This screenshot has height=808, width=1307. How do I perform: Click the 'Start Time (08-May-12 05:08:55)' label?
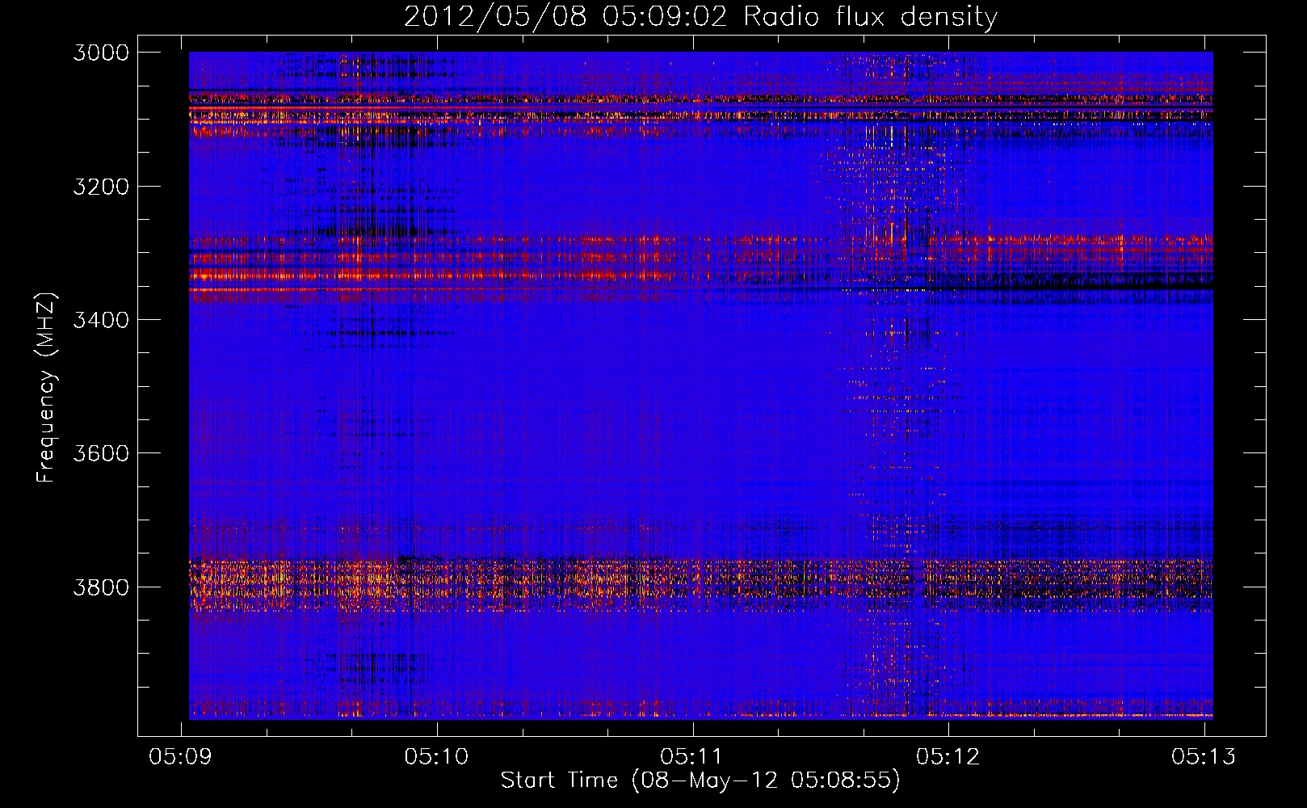(700, 781)
